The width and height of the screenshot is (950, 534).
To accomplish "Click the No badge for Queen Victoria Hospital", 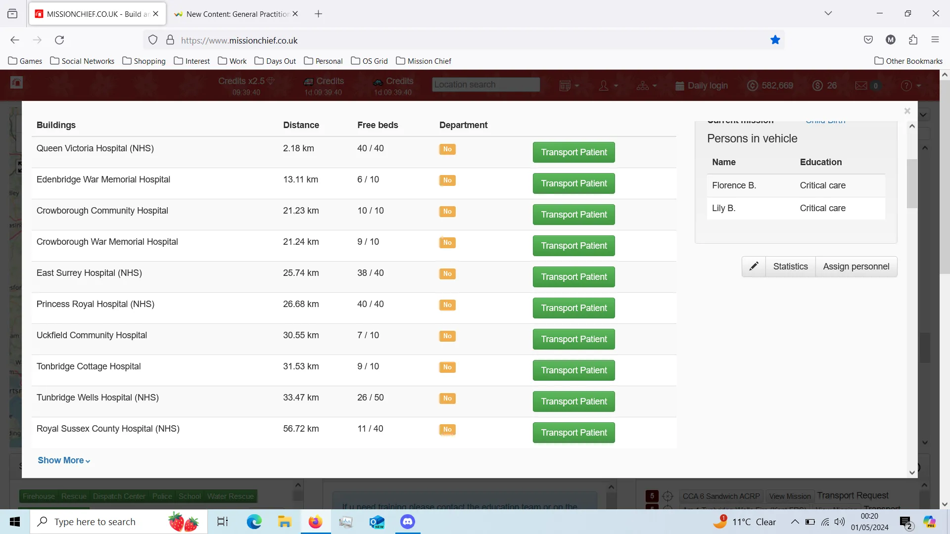I will click(447, 149).
